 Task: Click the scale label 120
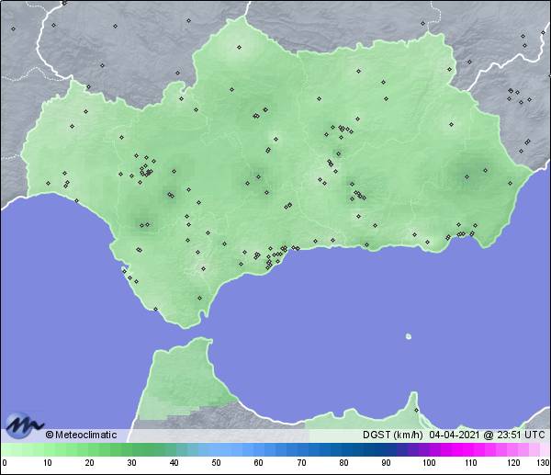click(x=513, y=462)
